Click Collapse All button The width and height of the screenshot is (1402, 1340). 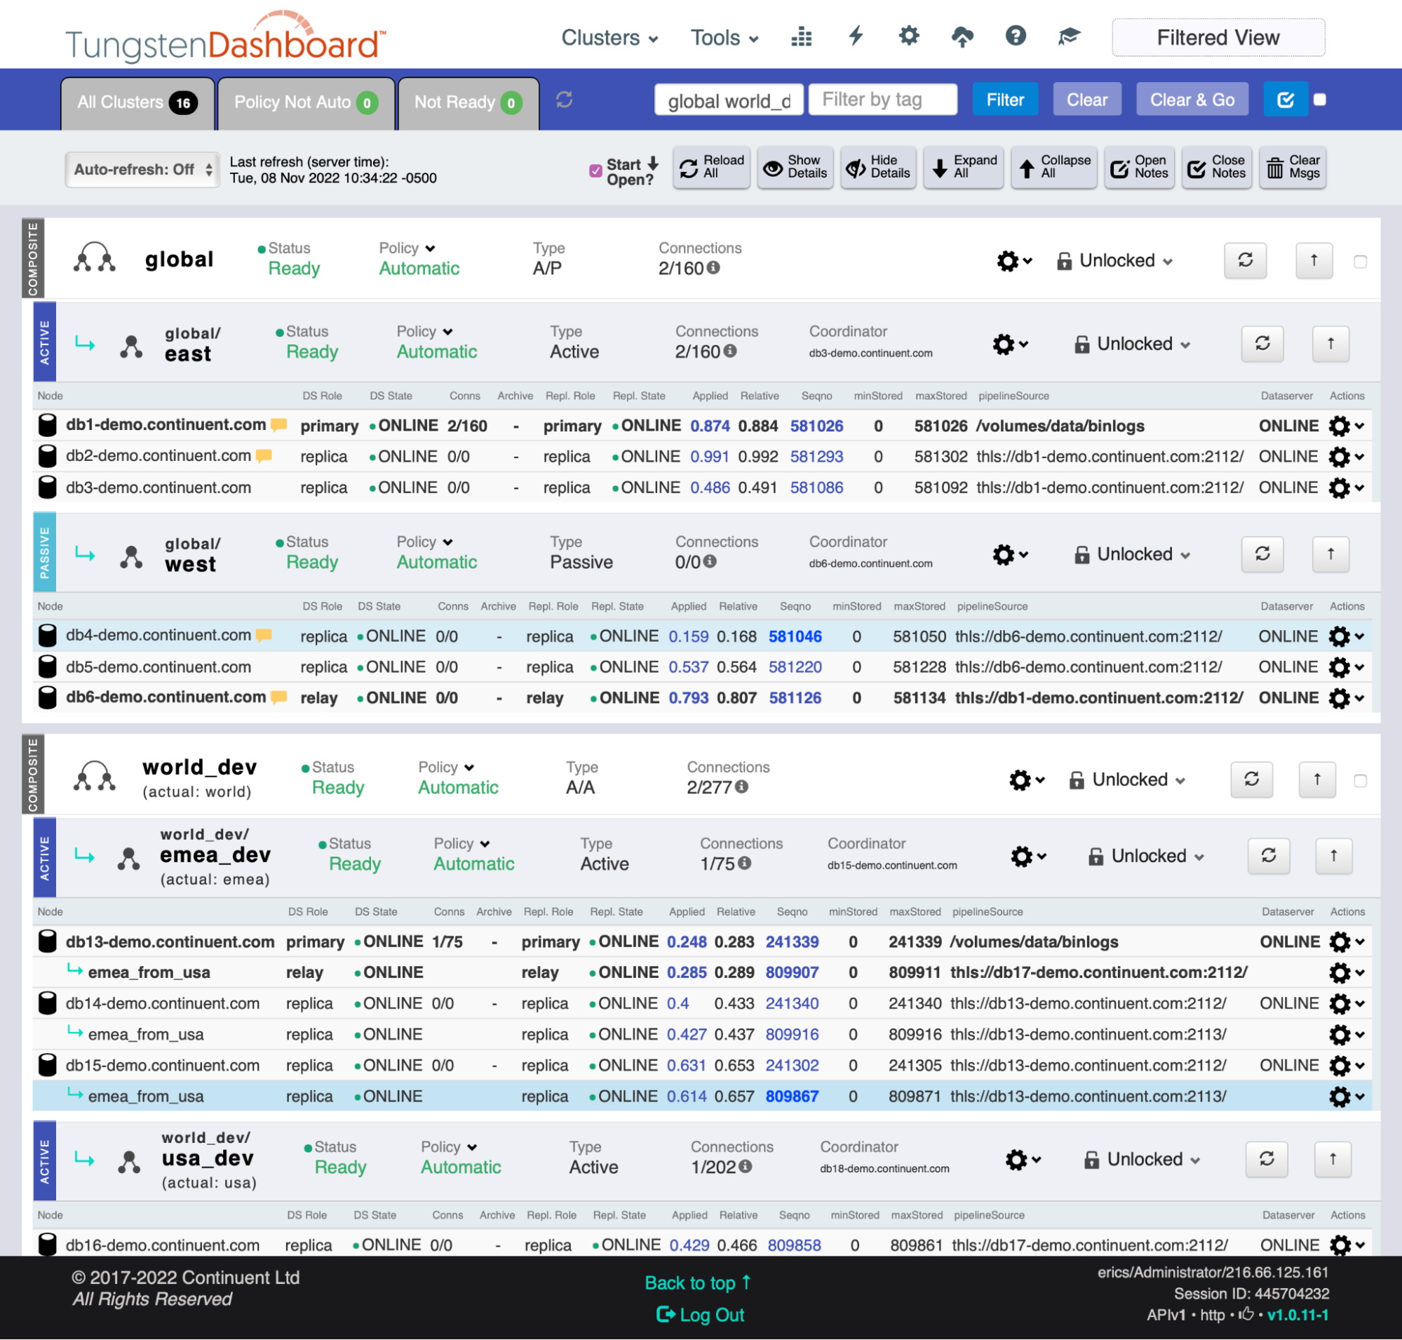pyautogui.click(x=1053, y=168)
